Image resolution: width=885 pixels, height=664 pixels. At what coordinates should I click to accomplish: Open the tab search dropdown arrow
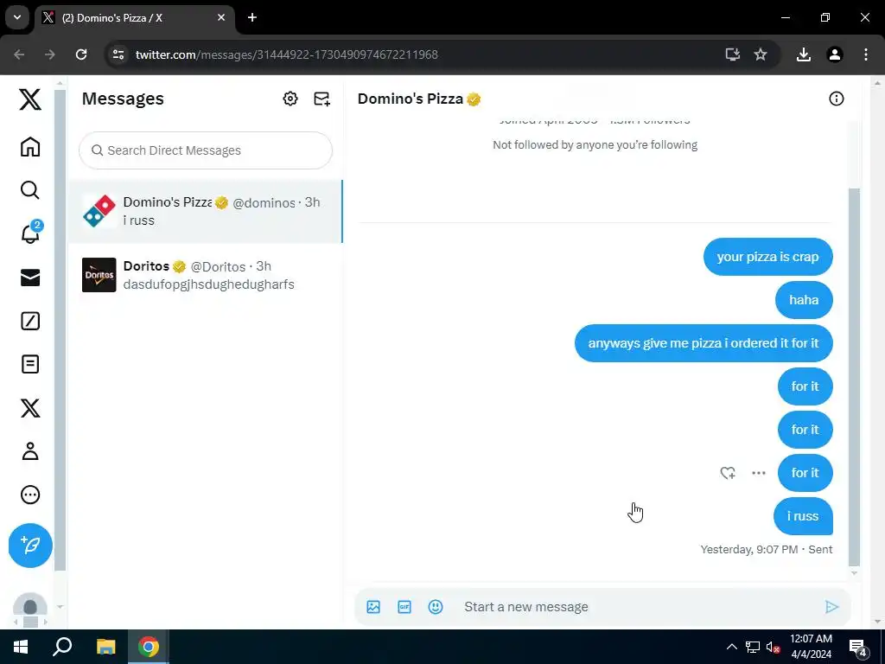(x=17, y=17)
